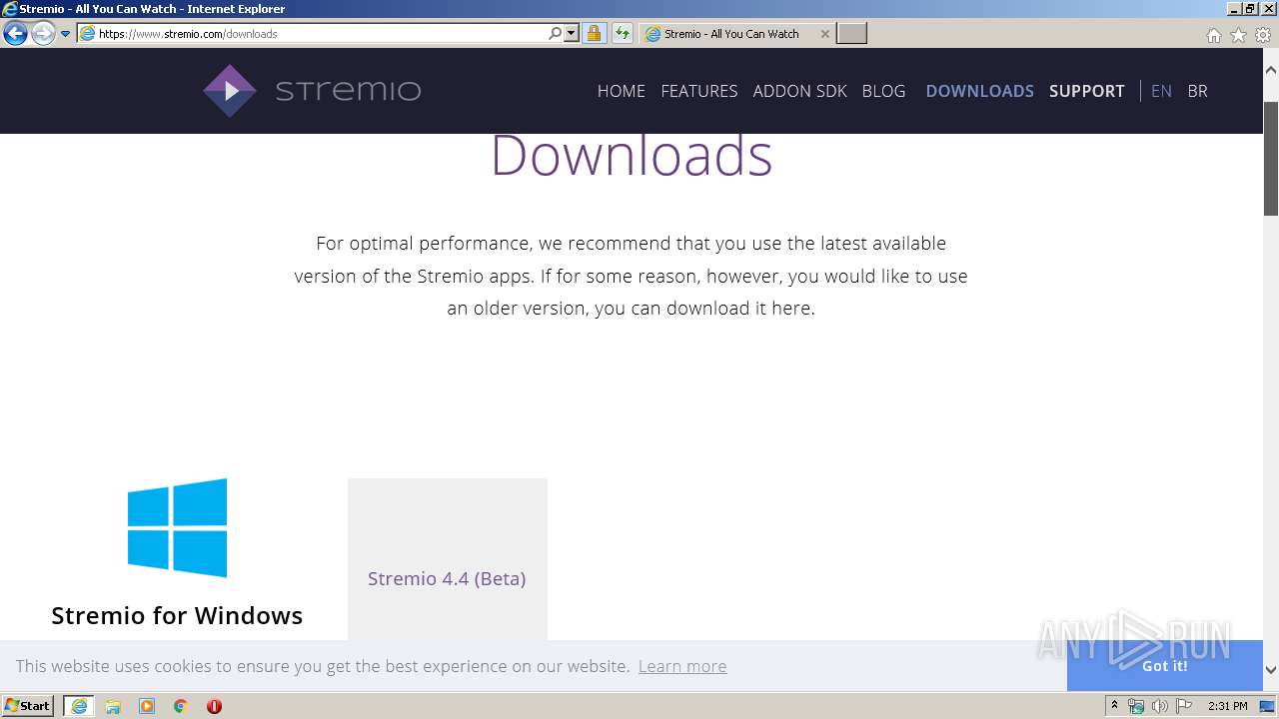Click the Internet Explorer taskbar icon
This screenshot has height=719, width=1279.
coord(79,706)
